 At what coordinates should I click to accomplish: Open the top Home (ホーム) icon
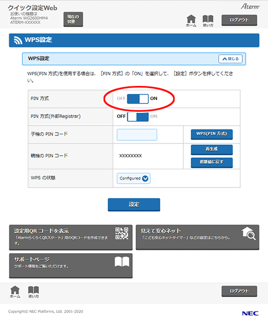[x=191, y=21]
